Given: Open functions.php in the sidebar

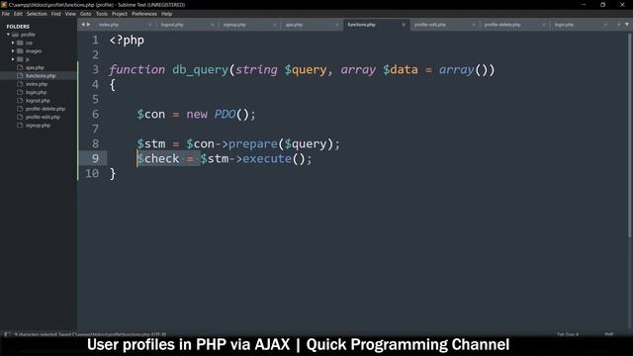Looking at the screenshot, I should tap(41, 76).
